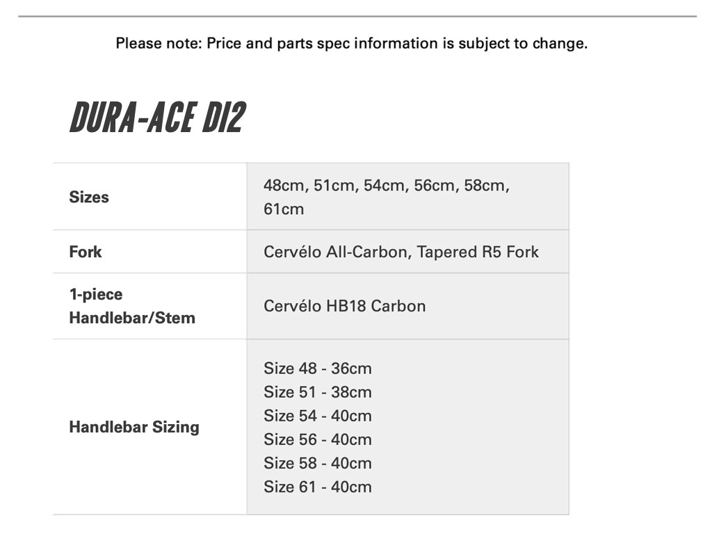Viewport: 712px width, 534px height.
Task: Select the Sizes row label
Action: pos(89,197)
